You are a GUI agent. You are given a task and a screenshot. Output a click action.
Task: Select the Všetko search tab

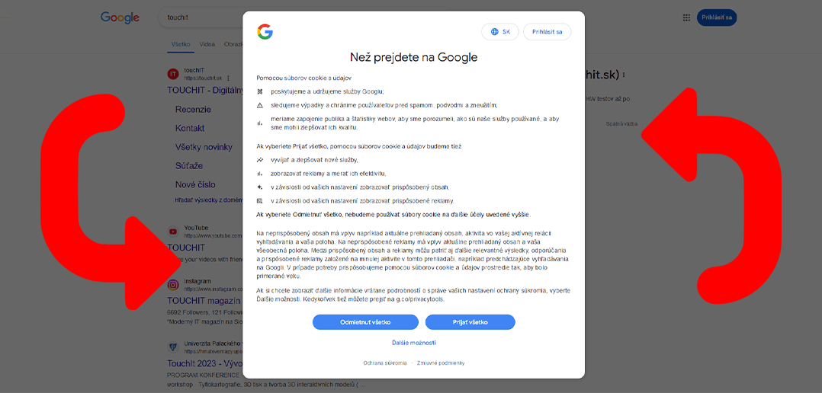[x=181, y=44]
